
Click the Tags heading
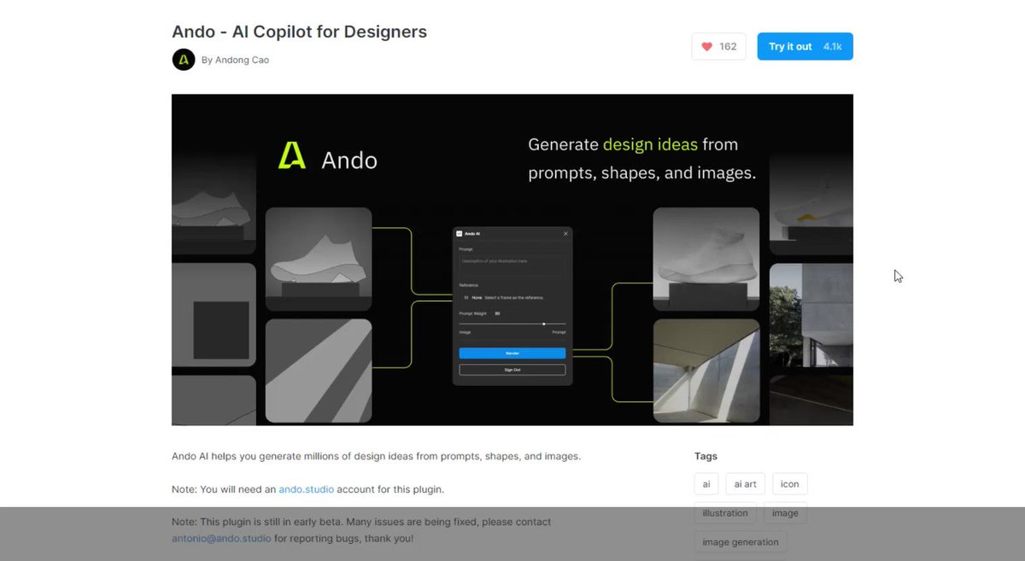706,456
